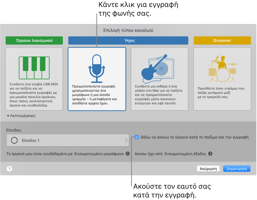Click the arrow beside Ενσωματωμένη έξοδος

coord(211,153)
